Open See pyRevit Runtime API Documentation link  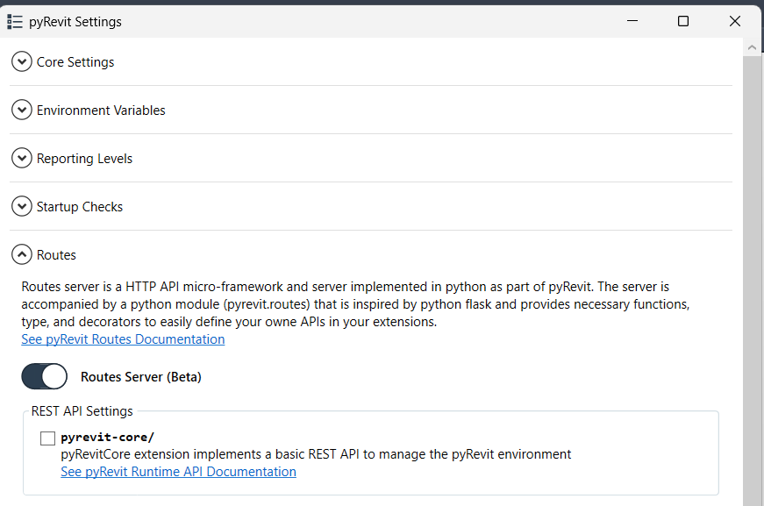178,472
